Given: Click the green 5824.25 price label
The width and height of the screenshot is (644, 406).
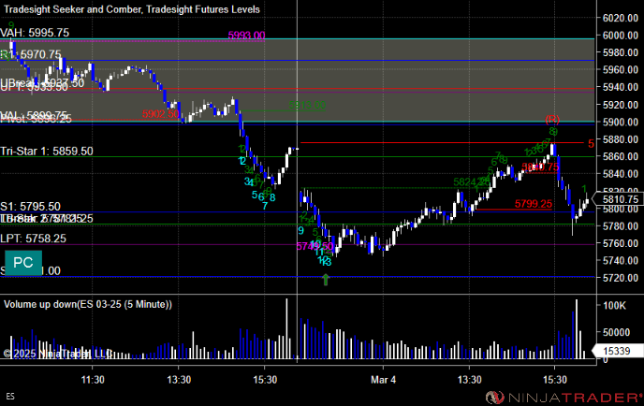Looking at the screenshot, I should (472, 181).
